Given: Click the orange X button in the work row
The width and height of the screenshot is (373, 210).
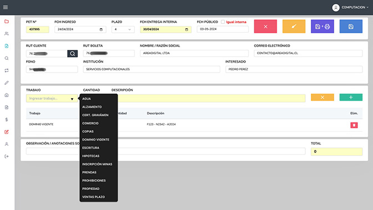Looking at the screenshot, I should 322,97.
